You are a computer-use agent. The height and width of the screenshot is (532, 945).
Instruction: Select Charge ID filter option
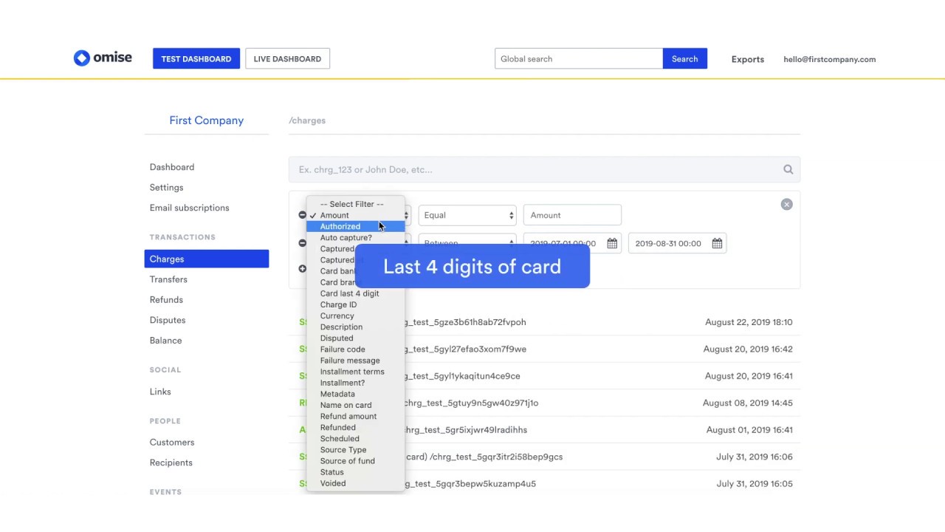coord(356,304)
